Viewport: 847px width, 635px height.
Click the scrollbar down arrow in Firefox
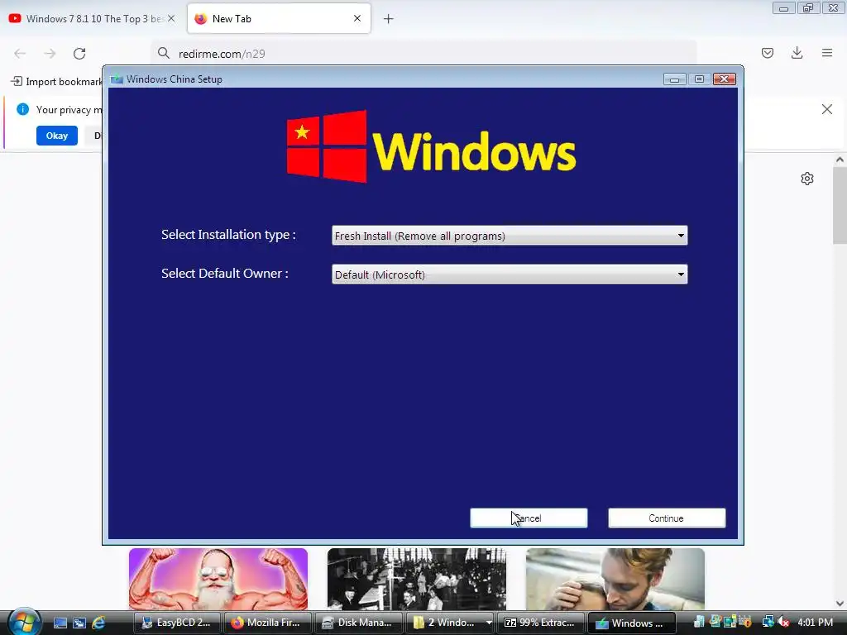pos(840,604)
